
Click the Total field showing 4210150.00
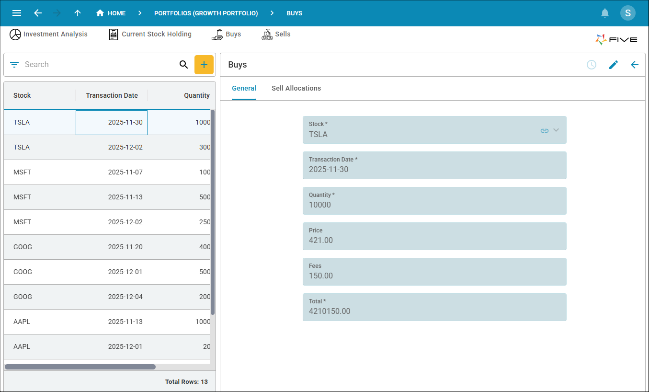tap(434, 307)
